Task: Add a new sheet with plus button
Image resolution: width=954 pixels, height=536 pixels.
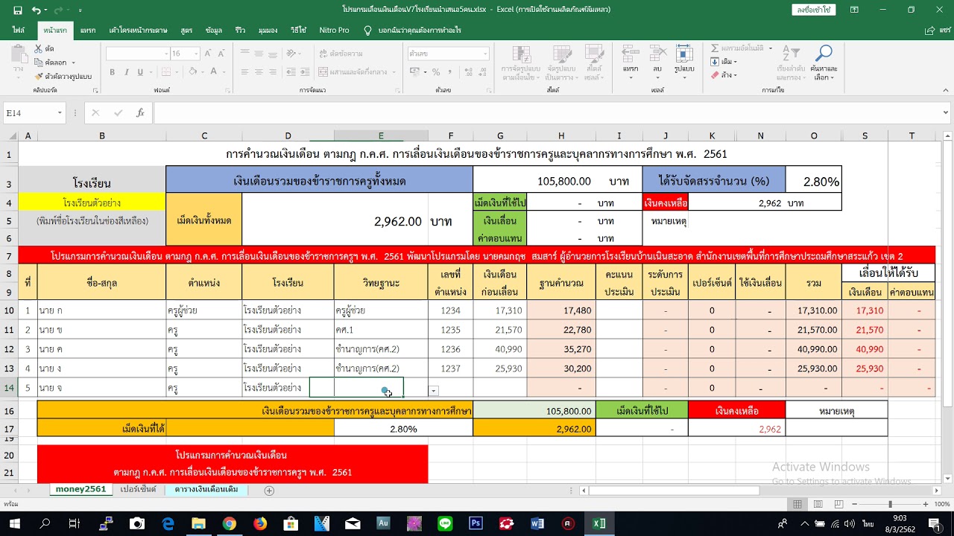Action: 269,490
